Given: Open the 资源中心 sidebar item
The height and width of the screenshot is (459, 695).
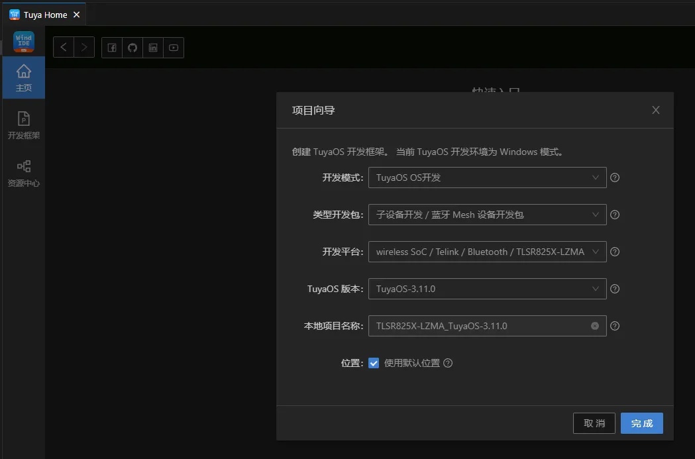Looking at the screenshot, I should 23,174.
